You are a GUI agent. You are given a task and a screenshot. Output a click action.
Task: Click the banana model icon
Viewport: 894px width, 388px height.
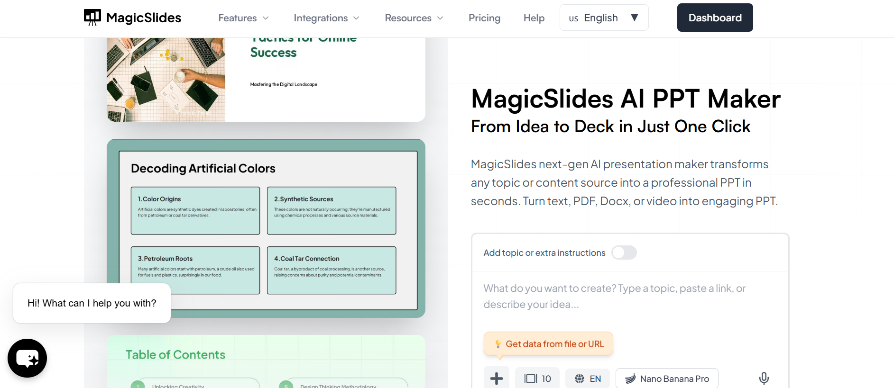[x=630, y=379]
